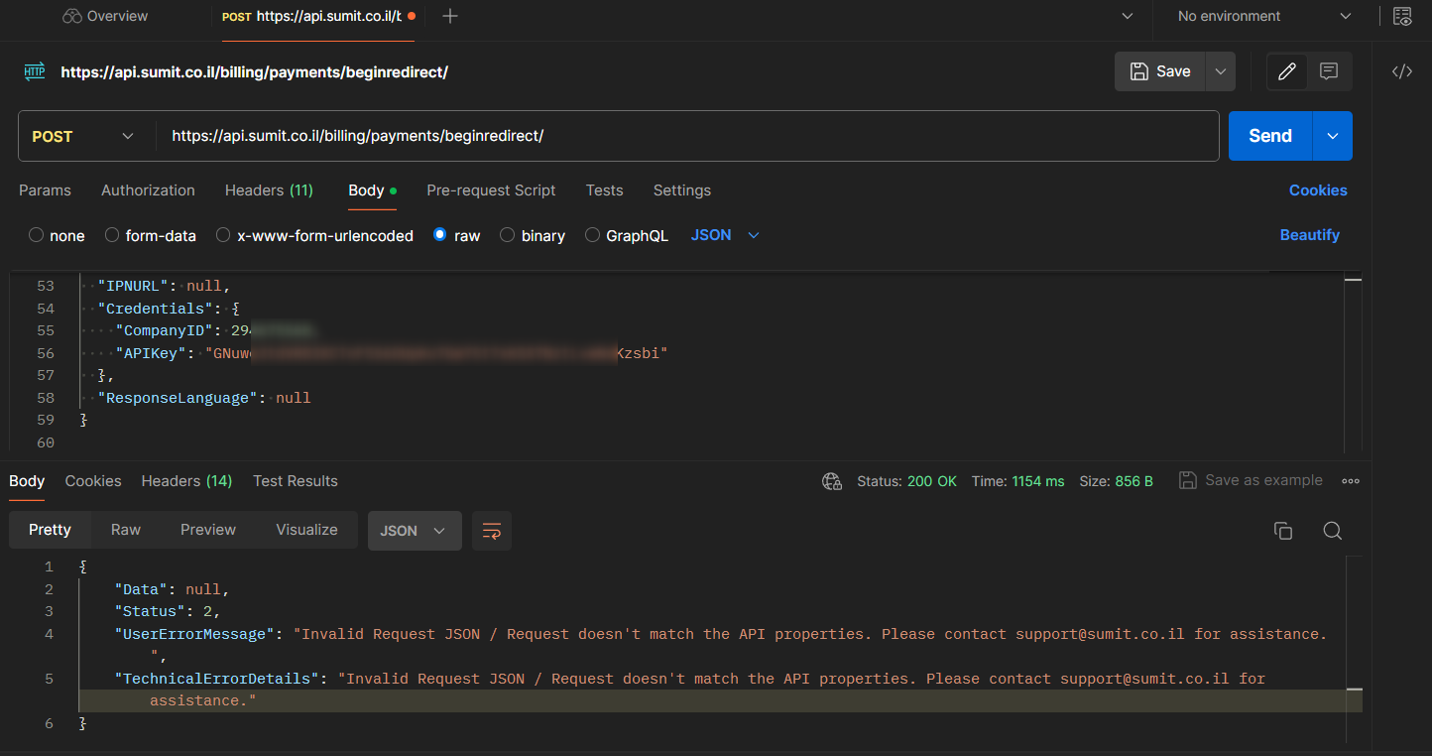The height and width of the screenshot is (756, 1432).
Task: Beautify the request body
Action: pyautogui.click(x=1309, y=235)
